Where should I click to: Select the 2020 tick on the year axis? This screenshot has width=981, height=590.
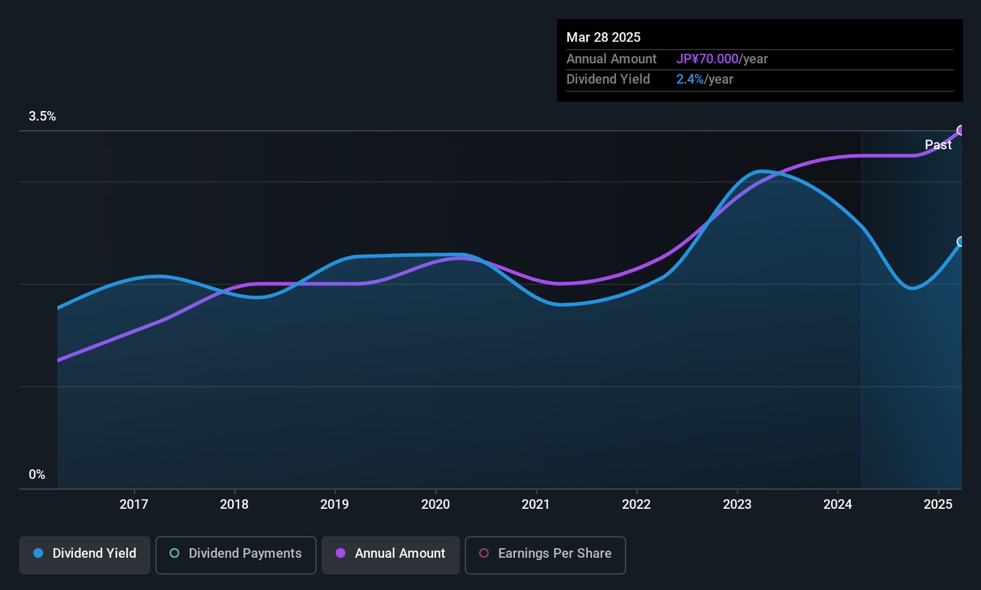coord(435,504)
